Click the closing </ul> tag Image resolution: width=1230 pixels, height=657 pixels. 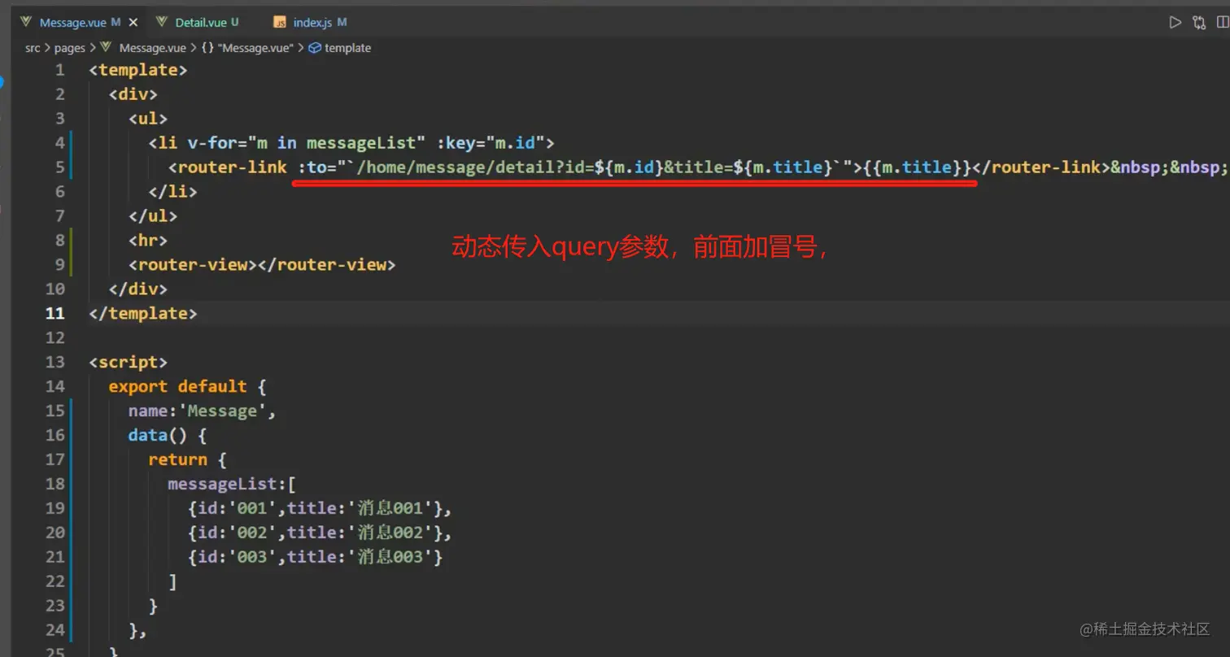153,216
